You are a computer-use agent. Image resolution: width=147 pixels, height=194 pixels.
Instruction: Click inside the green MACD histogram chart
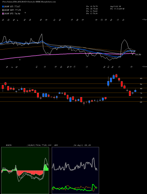pos(25,170)
